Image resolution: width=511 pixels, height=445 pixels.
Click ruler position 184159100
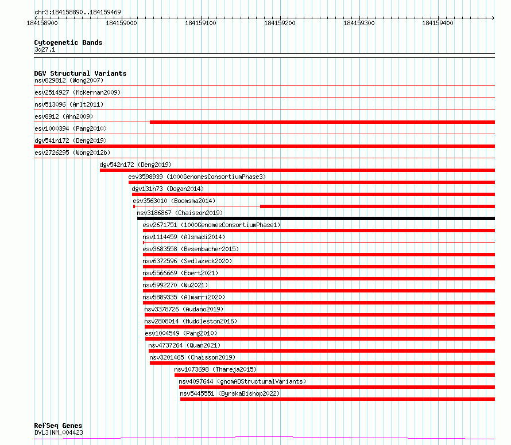200,23
